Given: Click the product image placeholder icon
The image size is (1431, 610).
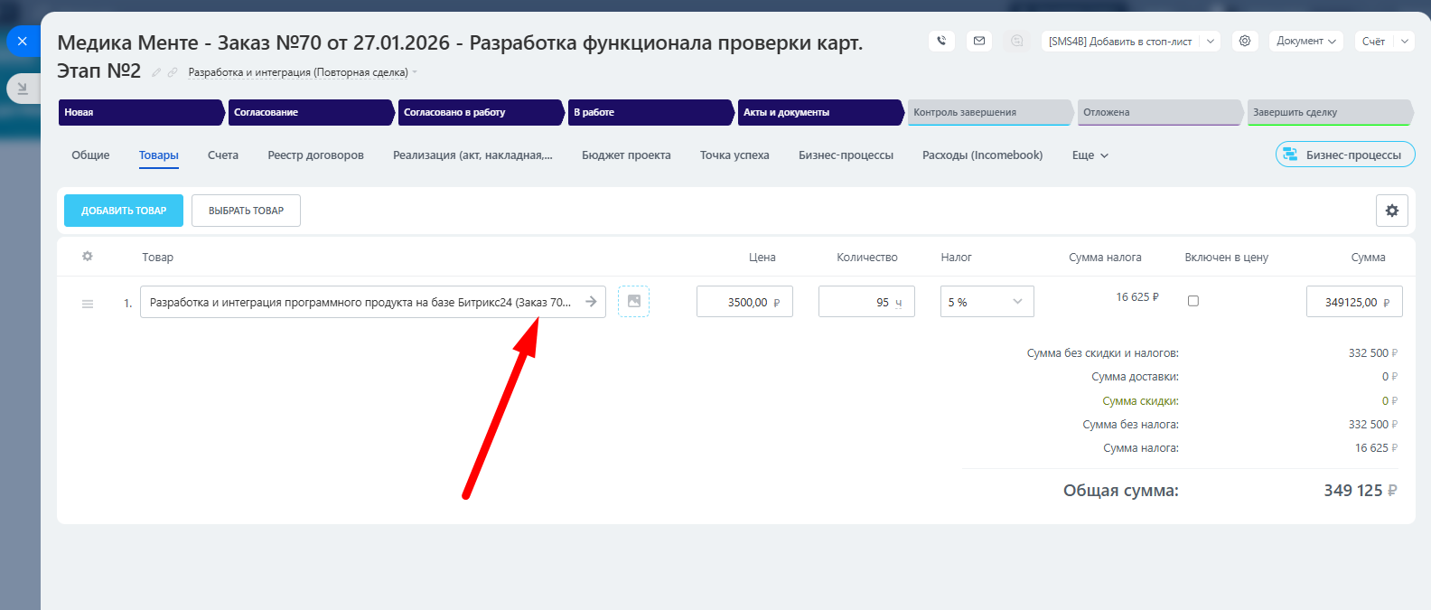Looking at the screenshot, I should 633,301.
